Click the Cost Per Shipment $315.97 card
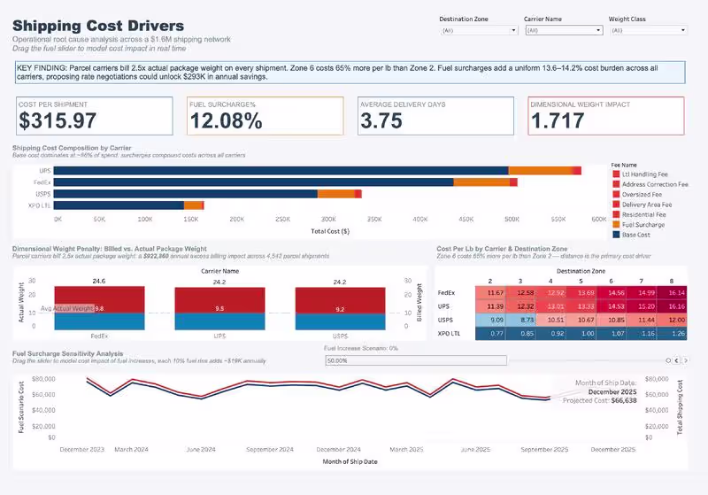The width and height of the screenshot is (708, 495). [95, 116]
